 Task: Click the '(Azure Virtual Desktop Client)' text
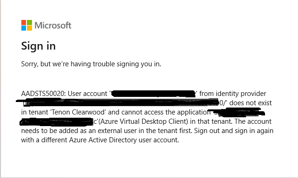coord(143,121)
